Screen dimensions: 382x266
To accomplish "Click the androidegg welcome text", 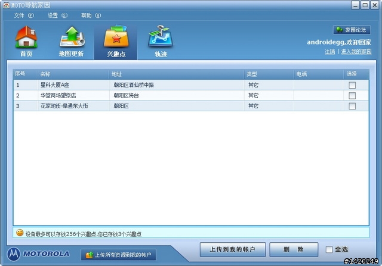I will [339, 42].
